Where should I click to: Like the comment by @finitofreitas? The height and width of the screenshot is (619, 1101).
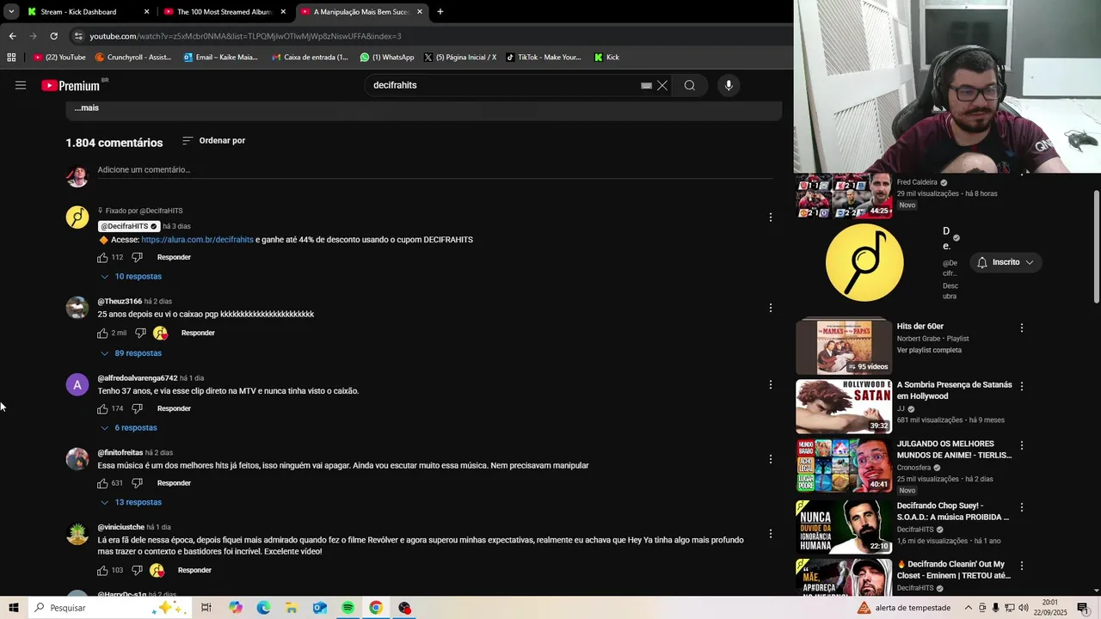coord(102,483)
